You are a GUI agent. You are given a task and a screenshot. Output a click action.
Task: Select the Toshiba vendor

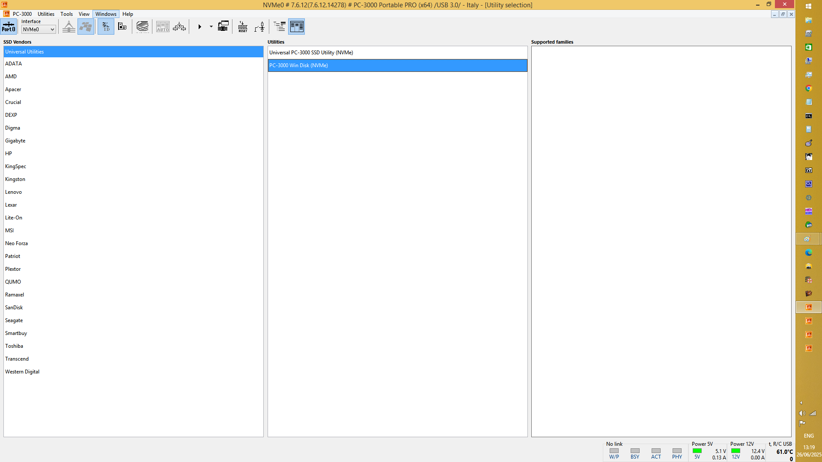pyautogui.click(x=133, y=346)
